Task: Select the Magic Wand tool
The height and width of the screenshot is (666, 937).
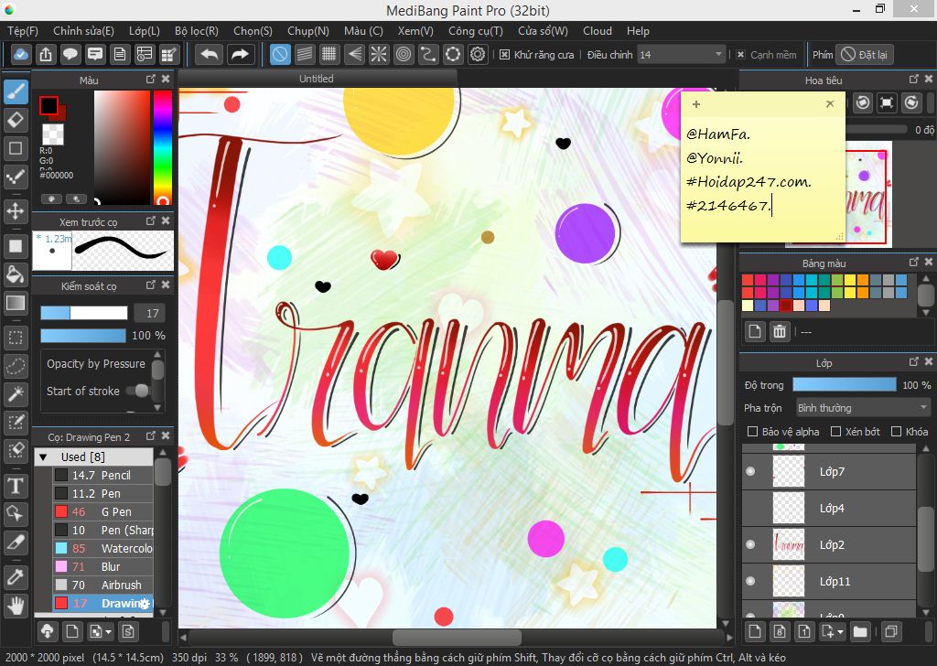Action: [16, 394]
